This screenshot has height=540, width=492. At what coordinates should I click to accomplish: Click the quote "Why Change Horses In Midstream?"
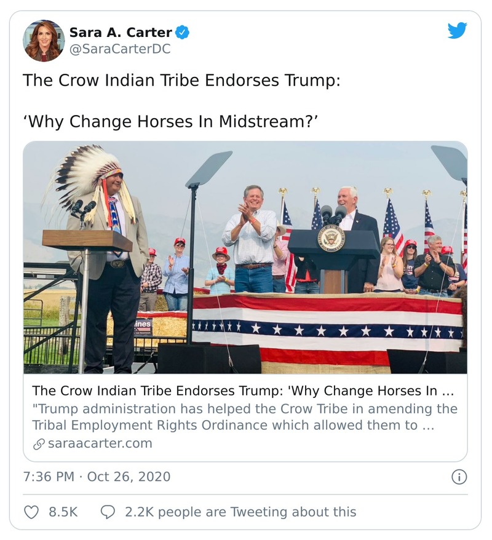(170, 121)
